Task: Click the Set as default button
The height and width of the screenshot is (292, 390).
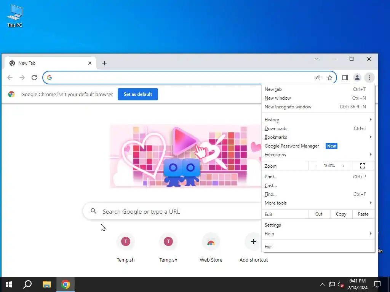Action: point(138,94)
